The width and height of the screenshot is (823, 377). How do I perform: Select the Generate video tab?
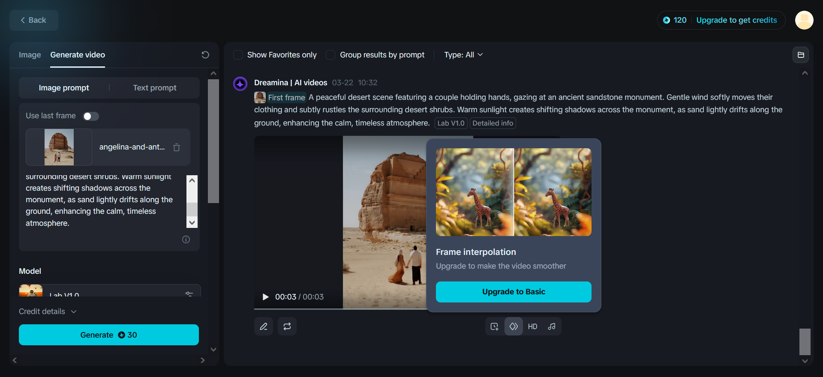click(x=78, y=55)
